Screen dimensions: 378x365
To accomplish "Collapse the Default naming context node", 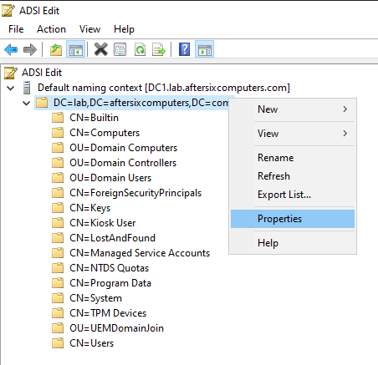I will point(11,89).
